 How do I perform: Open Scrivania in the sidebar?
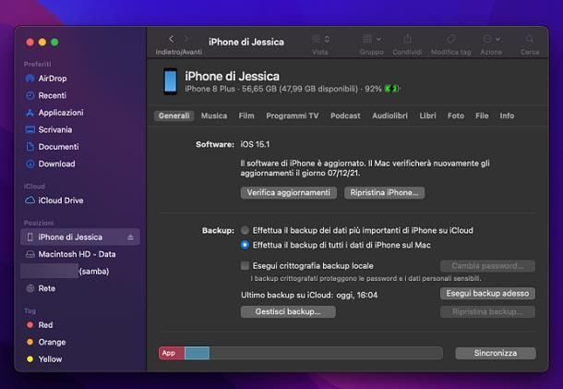pos(49,129)
